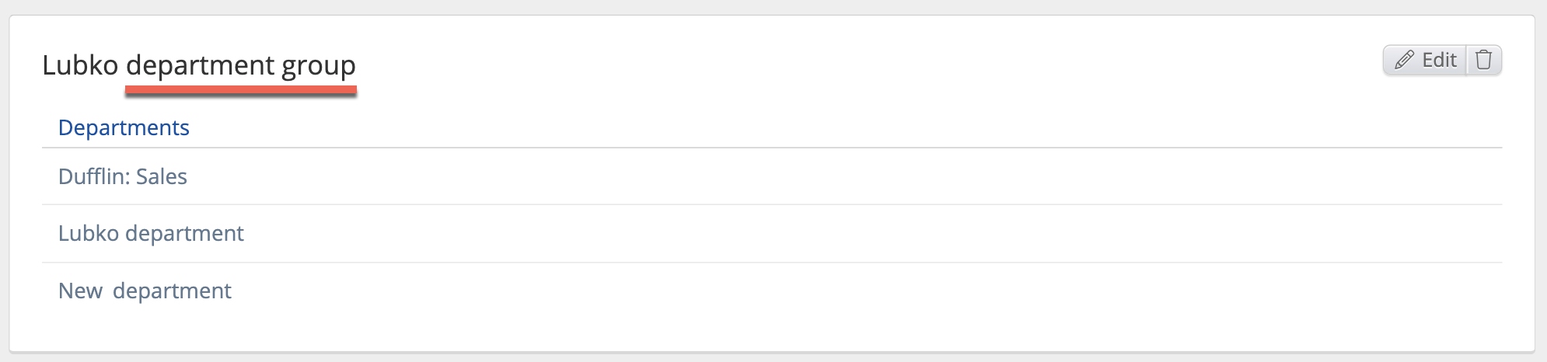
Task: Click the word Sales in first row
Action: (x=162, y=176)
